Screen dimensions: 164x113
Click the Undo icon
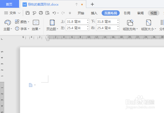pyautogui.click(x=54, y=13)
